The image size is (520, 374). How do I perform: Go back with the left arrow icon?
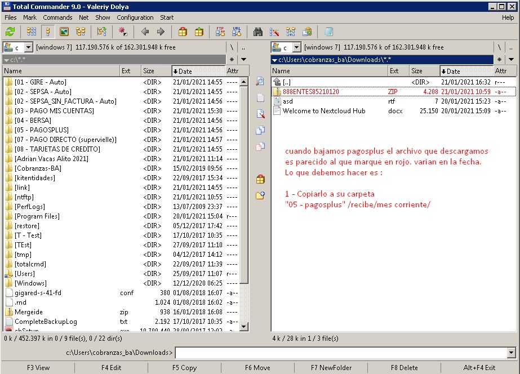click(x=145, y=32)
